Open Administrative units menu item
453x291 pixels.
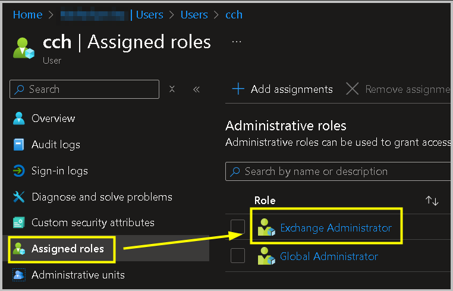(78, 275)
